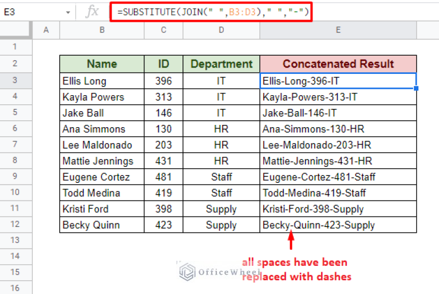The image size is (439, 294).
Task: Select column E header
Action: [338, 30]
